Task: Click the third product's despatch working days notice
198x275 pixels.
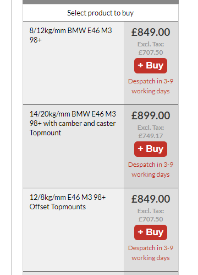Action: pos(151,253)
